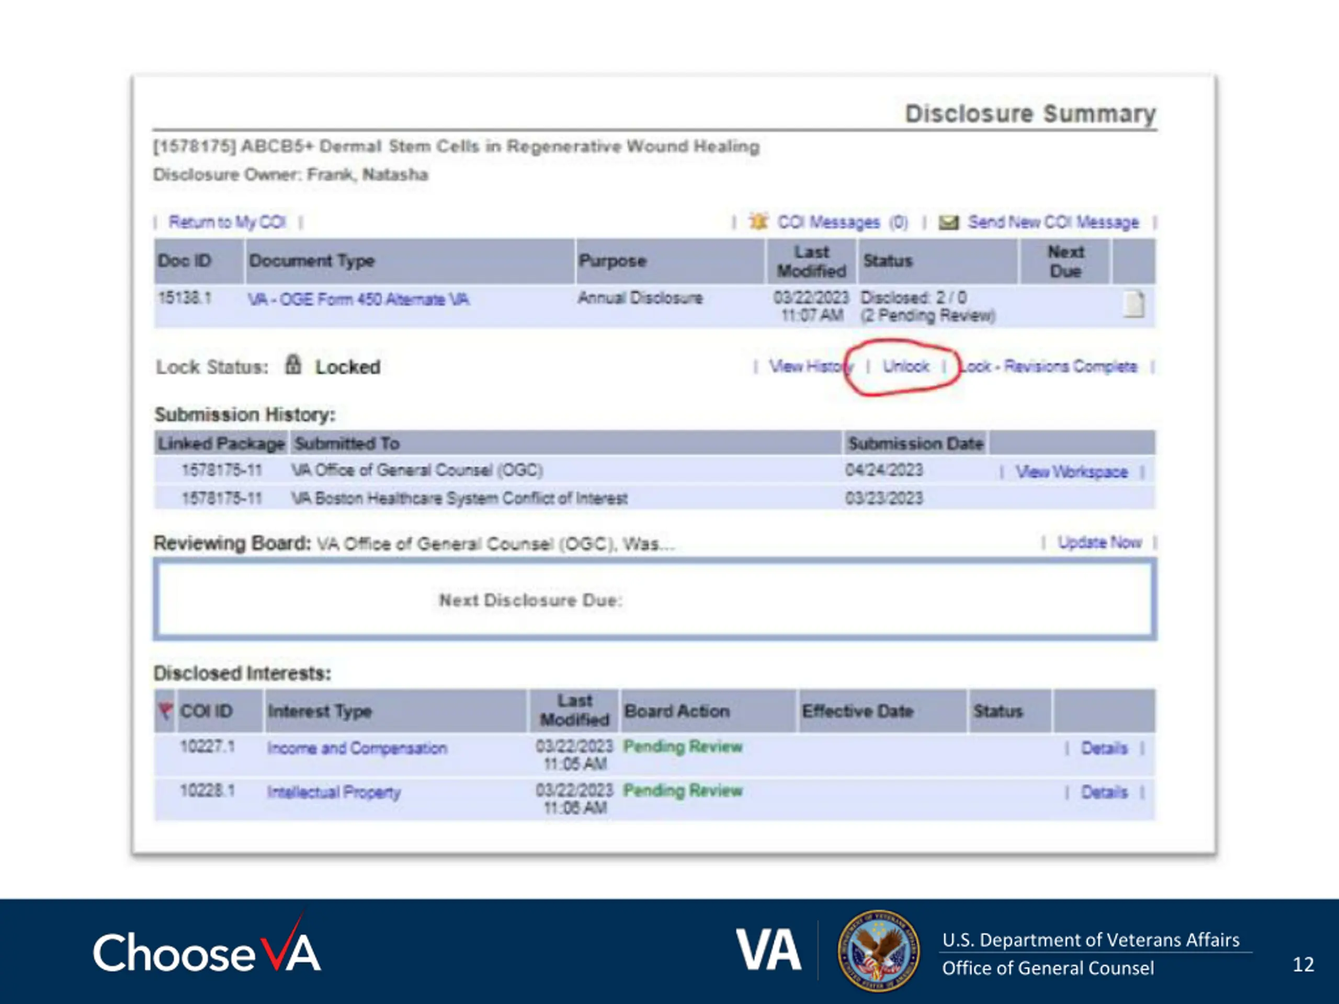Click Details for Income and Compensation row
The height and width of the screenshot is (1004, 1339).
(x=1104, y=749)
